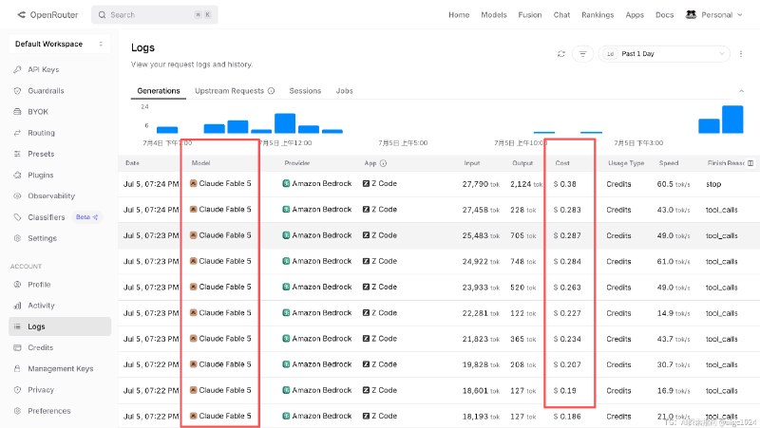Screen dimensions: 760x428
Task: Click the 748 tok output cell
Action: 523,261
